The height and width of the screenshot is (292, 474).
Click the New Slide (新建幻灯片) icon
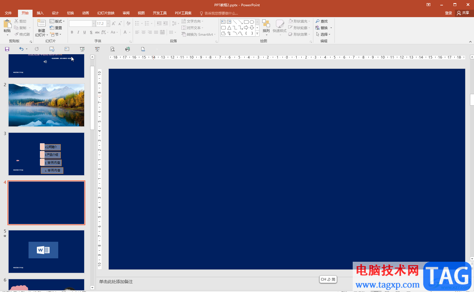(x=41, y=23)
